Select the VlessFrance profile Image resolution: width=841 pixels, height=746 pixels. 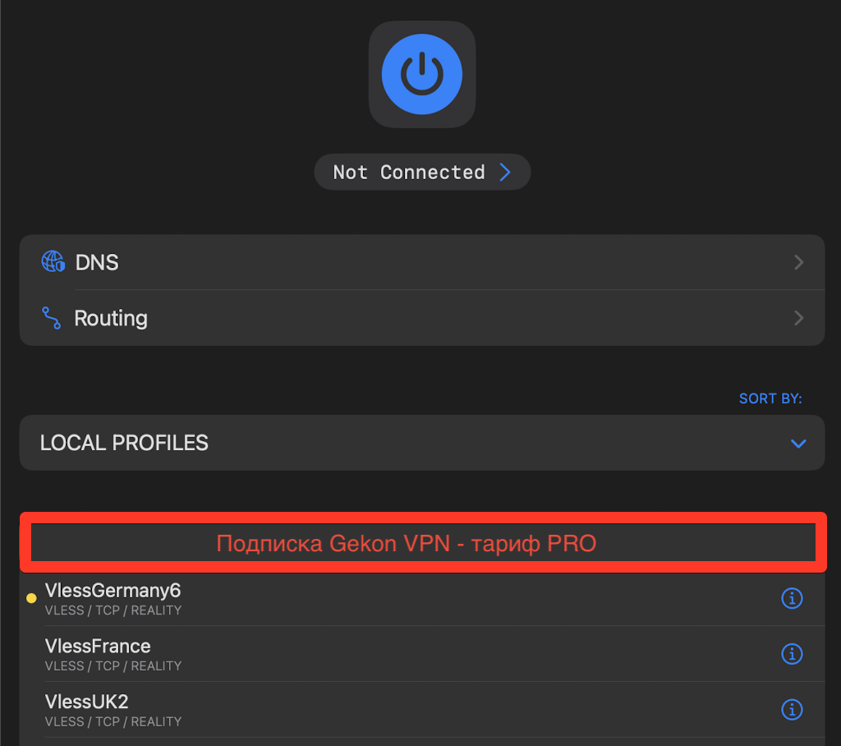pyautogui.click(x=422, y=654)
